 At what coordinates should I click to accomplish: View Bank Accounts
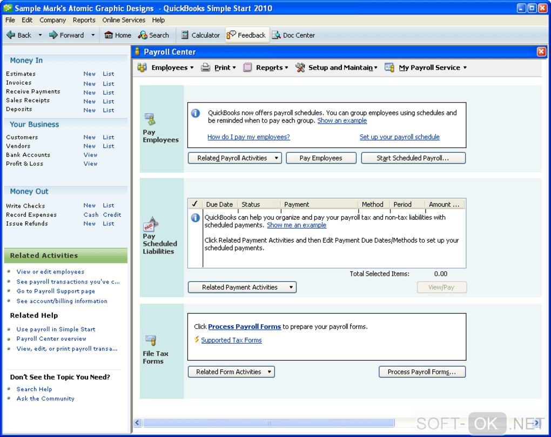pyautogui.click(x=90, y=155)
